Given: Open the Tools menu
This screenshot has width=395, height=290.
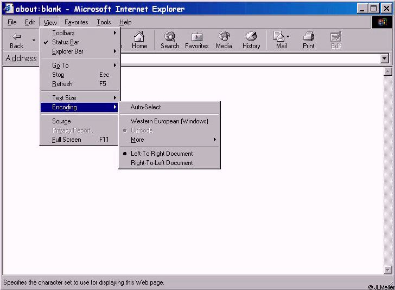Looking at the screenshot, I should tap(104, 22).
